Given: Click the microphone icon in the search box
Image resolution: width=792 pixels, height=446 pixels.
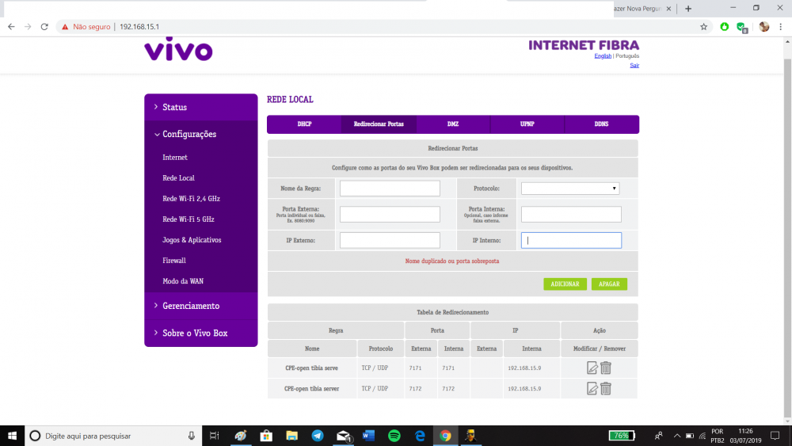Looking at the screenshot, I should pyautogui.click(x=192, y=436).
